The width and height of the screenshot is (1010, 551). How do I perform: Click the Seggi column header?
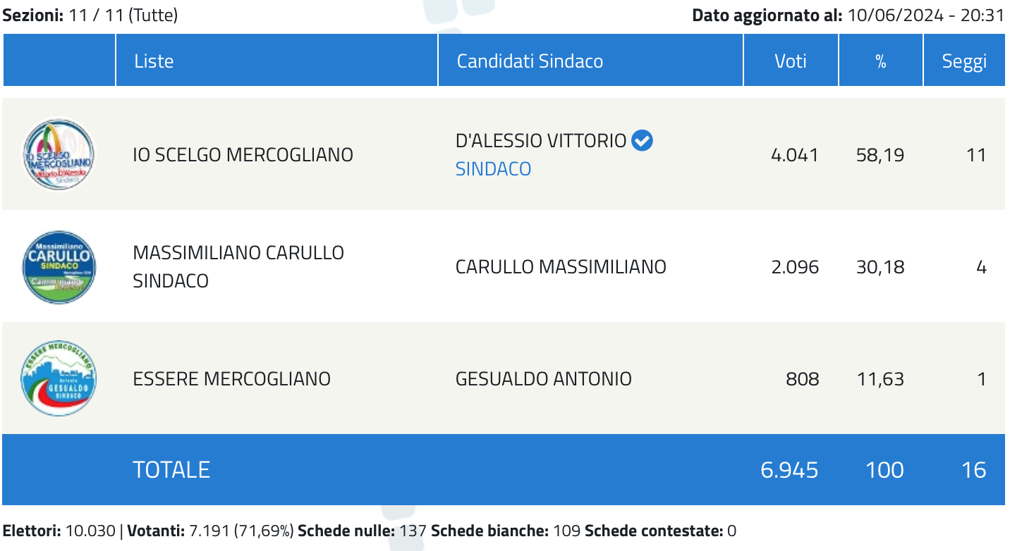pos(964,61)
